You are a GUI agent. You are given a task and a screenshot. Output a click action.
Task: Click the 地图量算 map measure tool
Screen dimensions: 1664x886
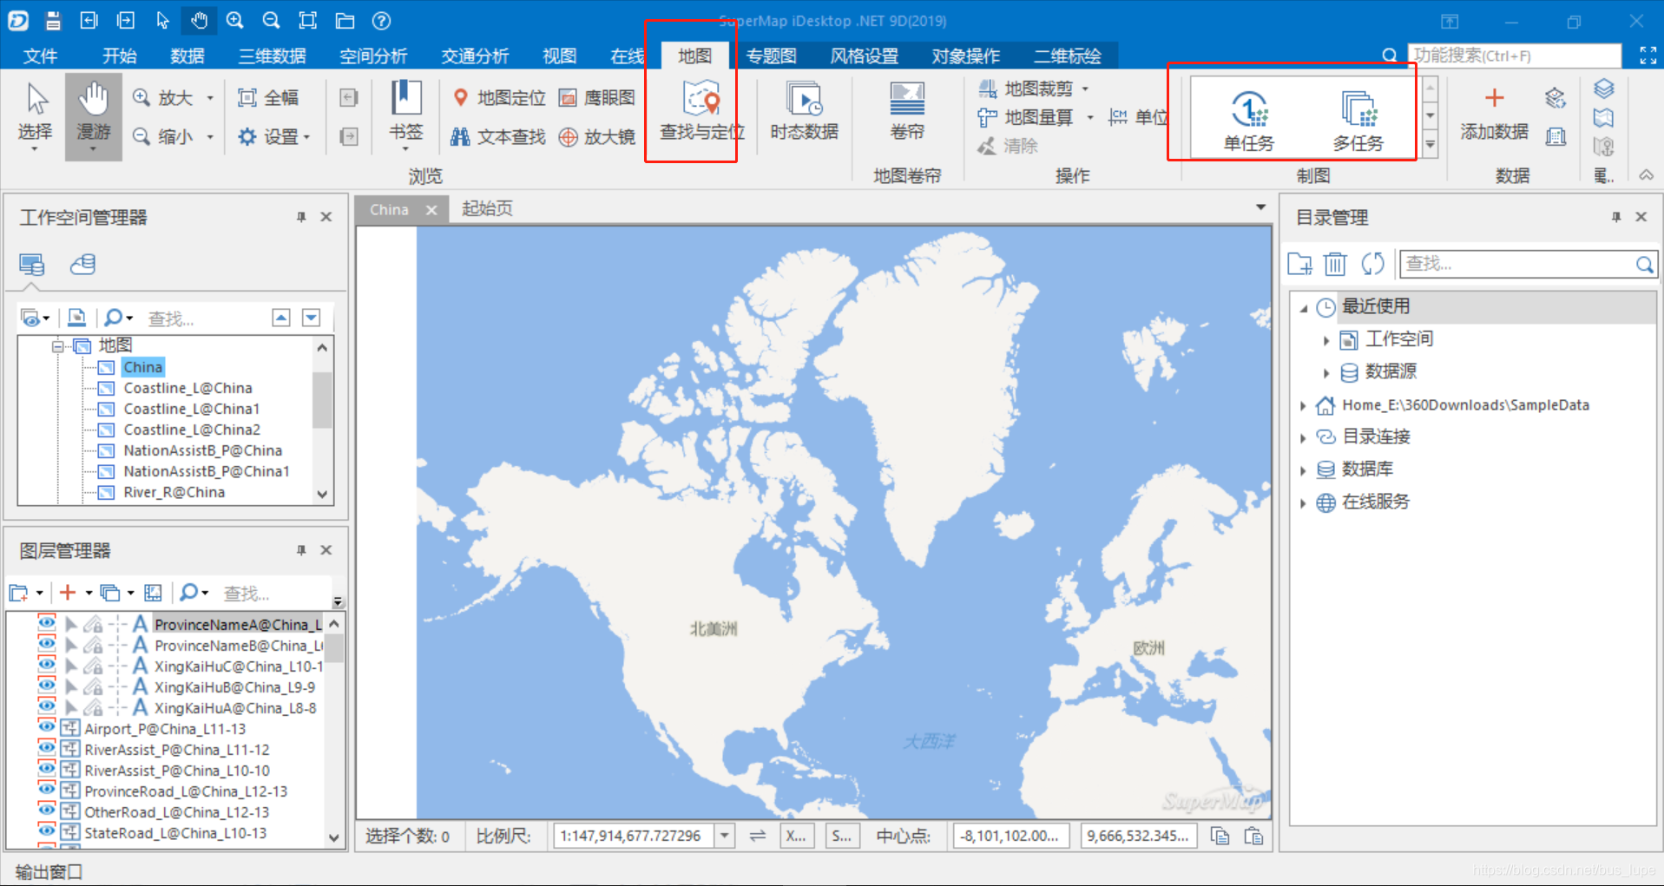[x=1027, y=117]
